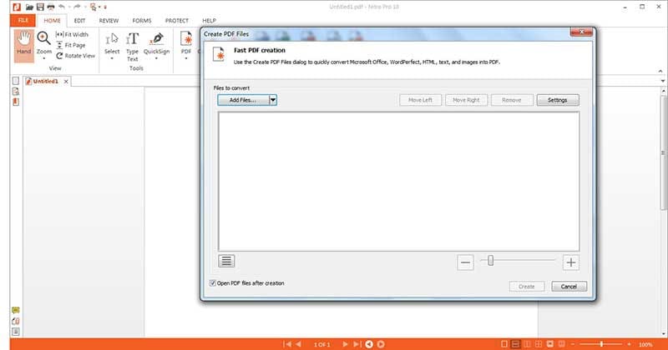The image size is (668, 350).
Task: Rotate the page view
Action: 75,56
